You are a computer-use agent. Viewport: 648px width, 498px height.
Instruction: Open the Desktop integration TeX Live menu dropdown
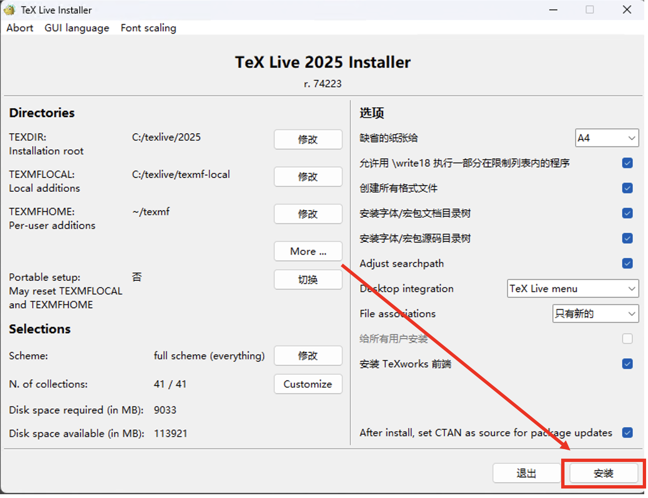click(x=573, y=288)
